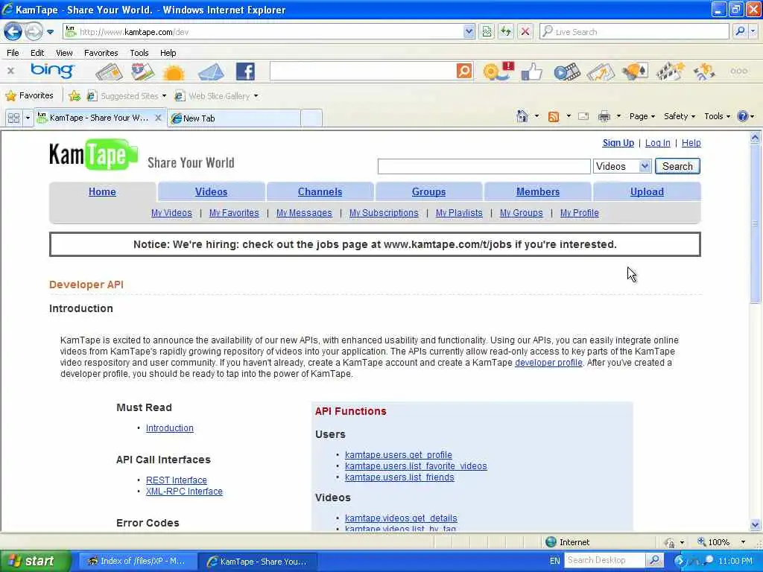Image resolution: width=763 pixels, height=572 pixels.
Task: Open the Favorites menu
Action: tap(101, 53)
